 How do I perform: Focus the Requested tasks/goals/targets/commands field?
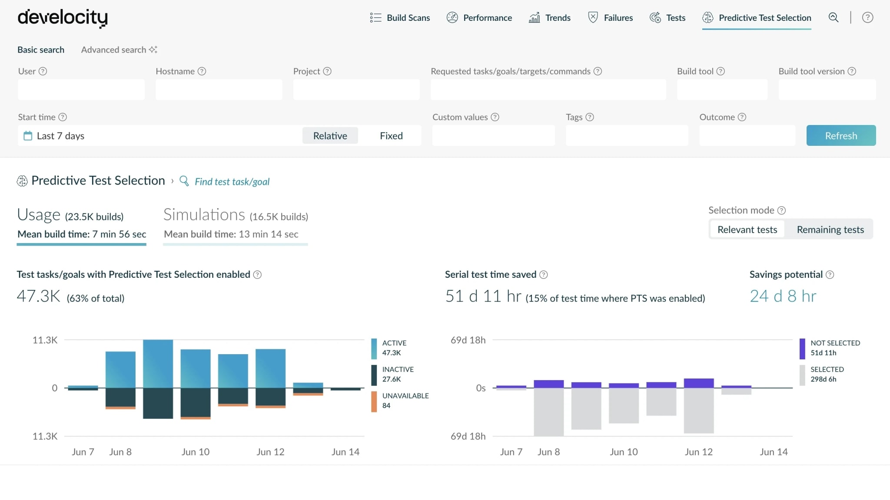pyautogui.click(x=548, y=89)
